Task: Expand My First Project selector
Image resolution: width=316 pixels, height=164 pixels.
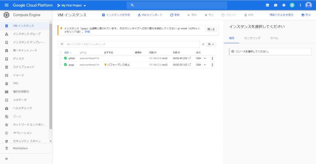Action: 72,6
